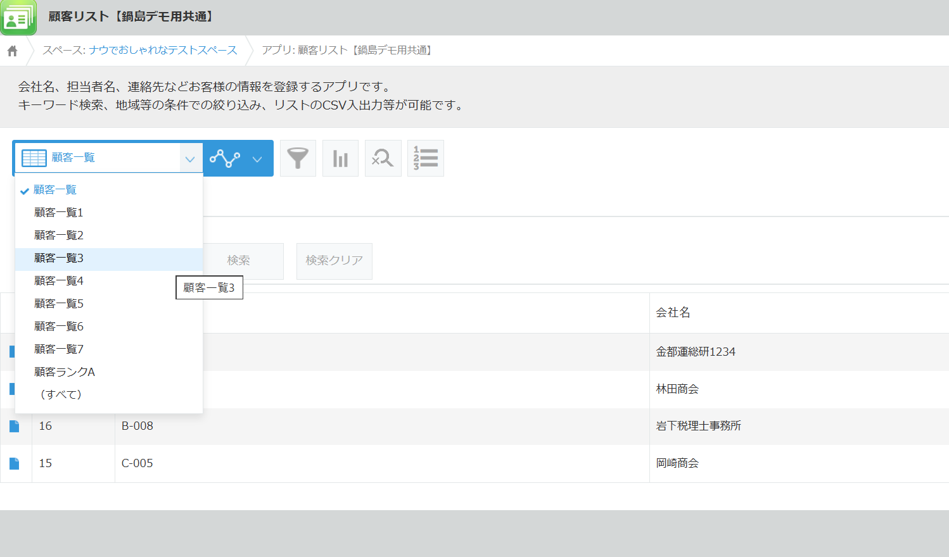Select 顧客一覧3 from view list
The image size is (949, 557).
(x=59, y=258)
